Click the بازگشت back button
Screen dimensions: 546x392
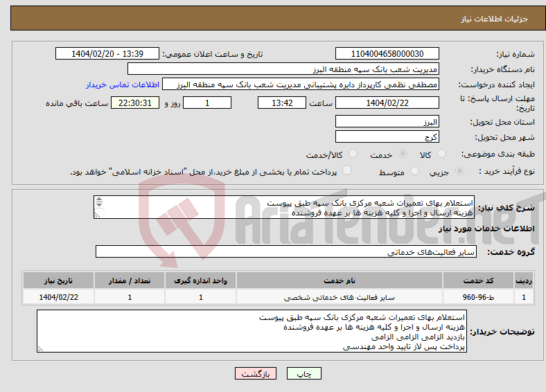pyautogui.click(x=256, y=373)
